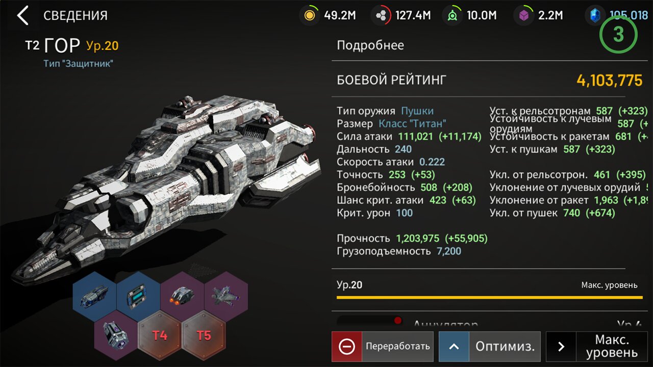Screen dimensions: 653x367
Task: Select the purple hexagon engine module slot
Action: [x=182, y=296]
